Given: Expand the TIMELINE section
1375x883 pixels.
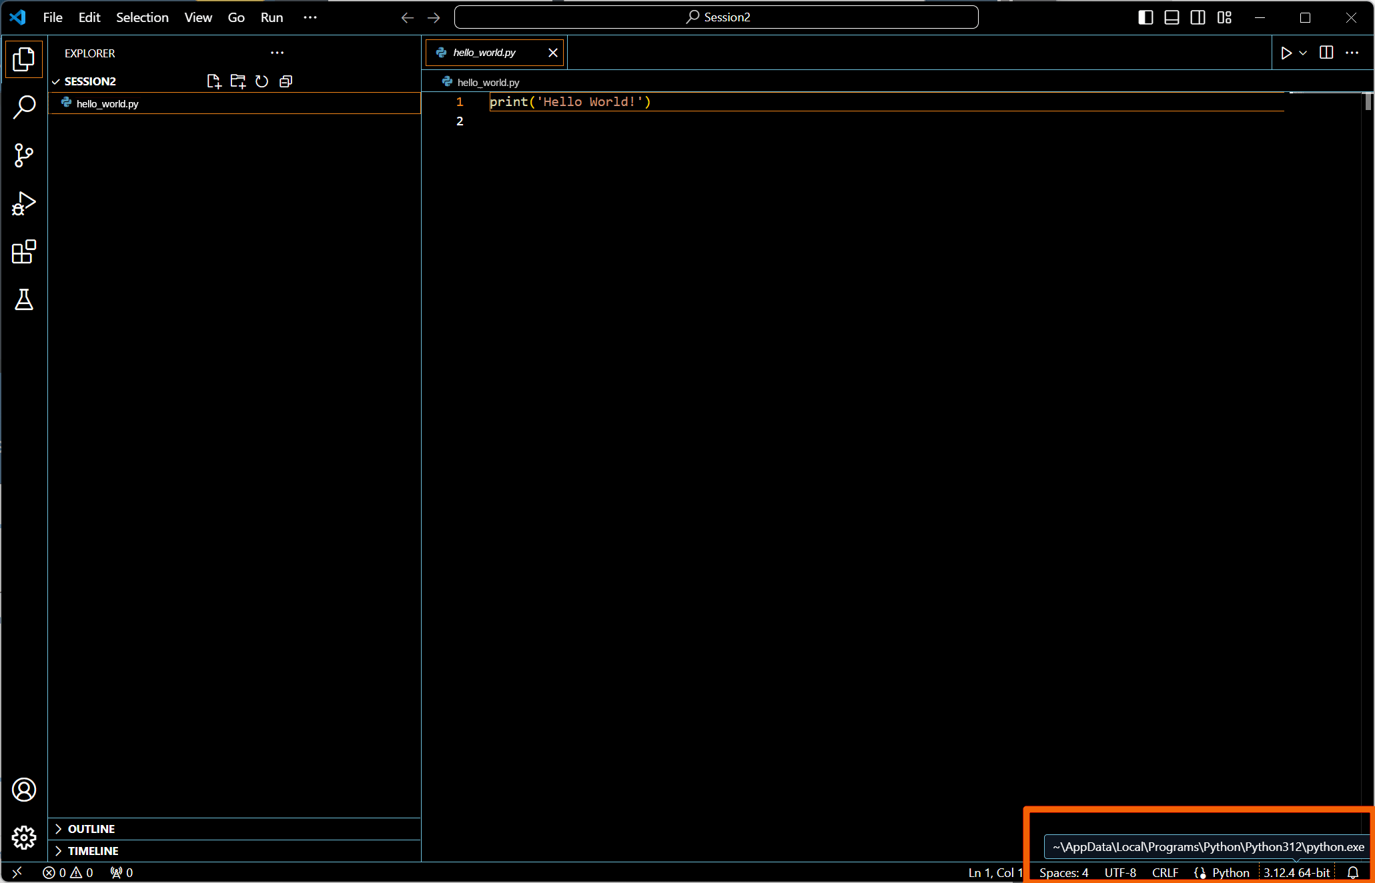Looking at the screenshot, I should [x=93, y=851].
